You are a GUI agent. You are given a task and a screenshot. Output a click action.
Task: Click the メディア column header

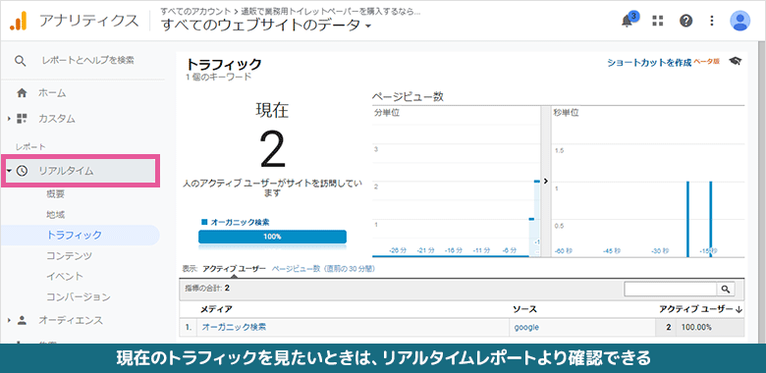point(216,309)
